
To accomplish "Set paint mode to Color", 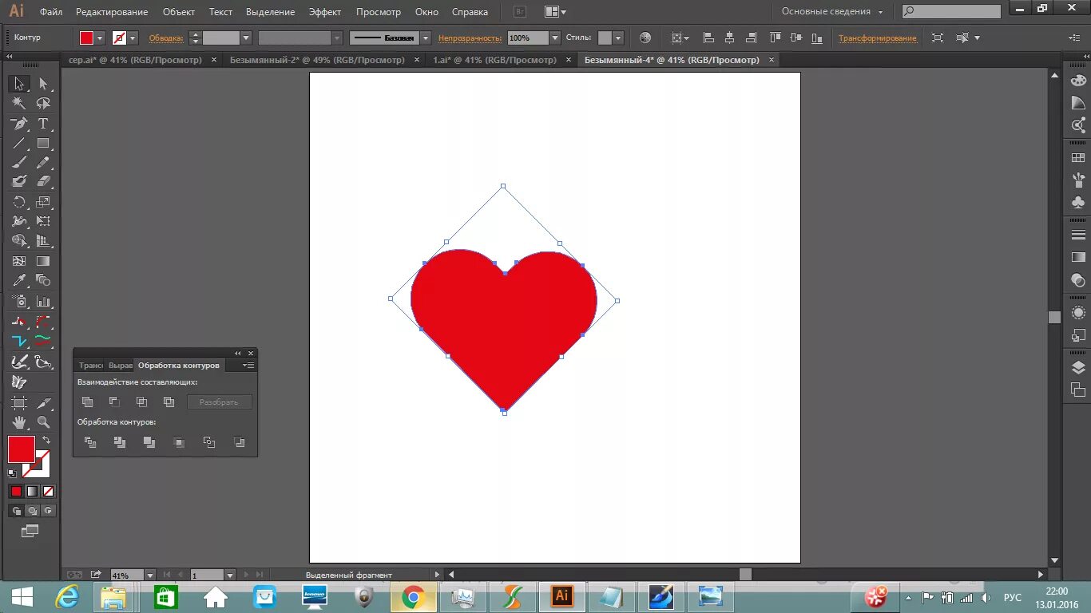I will 15,491.
